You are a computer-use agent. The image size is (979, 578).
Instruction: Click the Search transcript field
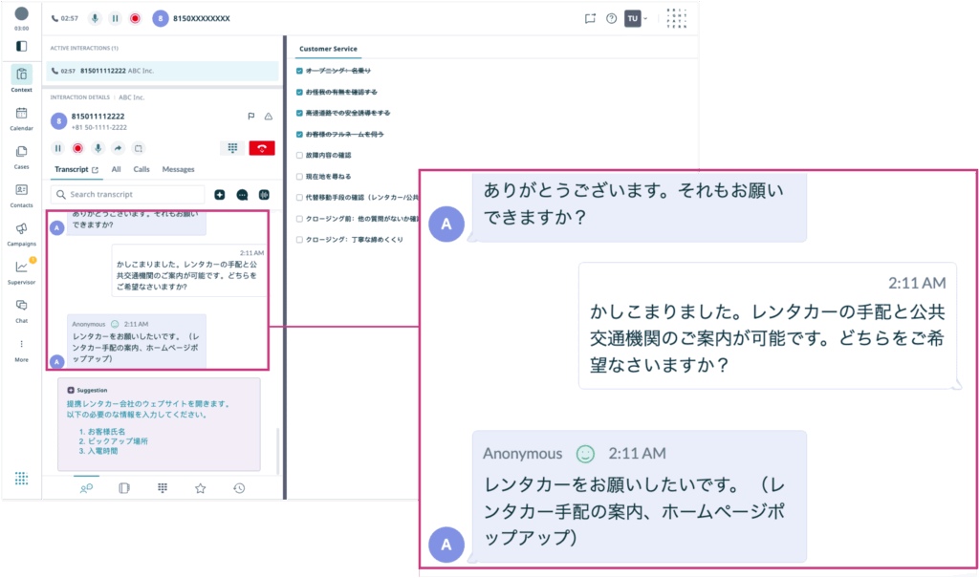pos(128,195)
